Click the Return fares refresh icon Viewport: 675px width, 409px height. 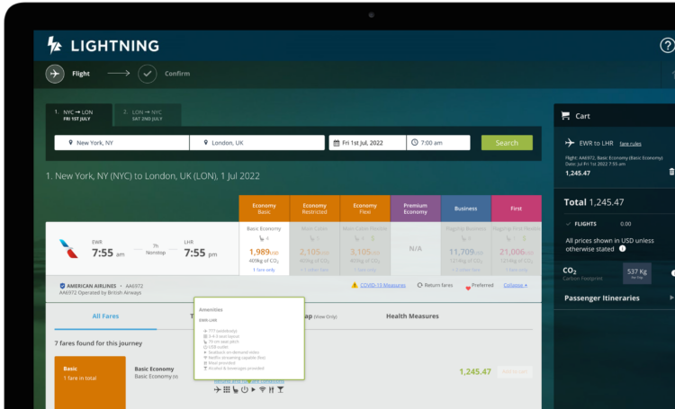(419, 285)
